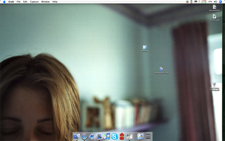Open the Window menu
This screenshot has width=225, height=141.
(x=45, y=2)
